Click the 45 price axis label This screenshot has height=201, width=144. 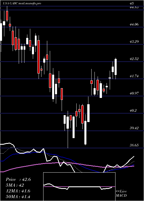pyautogui.click(x=132, y=3)
